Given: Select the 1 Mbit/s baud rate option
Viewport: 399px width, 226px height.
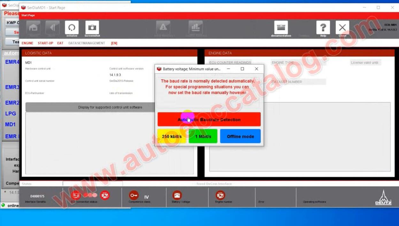Looking at the screenshot, I should (x=203, y=136).
